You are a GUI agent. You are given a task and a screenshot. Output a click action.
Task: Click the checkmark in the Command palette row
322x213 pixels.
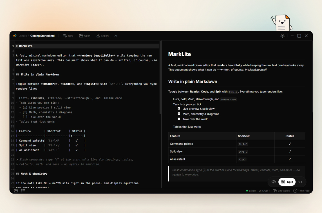(290, 144)
